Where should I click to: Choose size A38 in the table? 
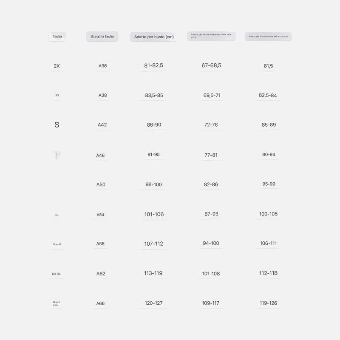coord(102,95)
